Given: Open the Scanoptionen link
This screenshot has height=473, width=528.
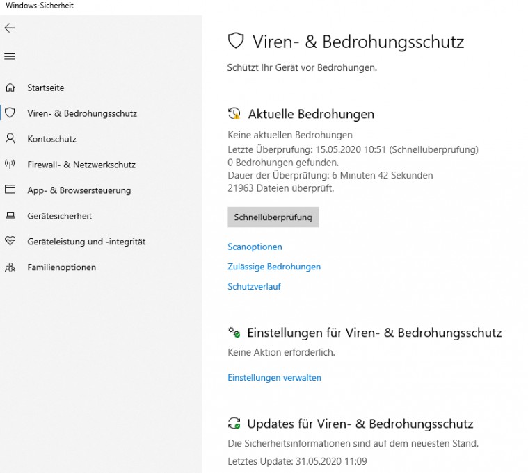Looking at the screenshot, I should coord(255,247).
